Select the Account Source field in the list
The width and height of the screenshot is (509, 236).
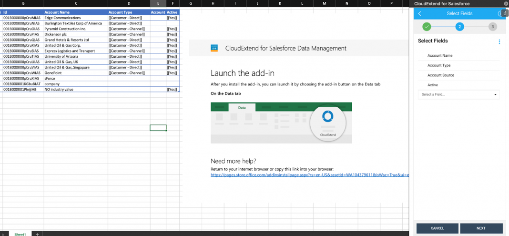pyautogui.click(x=440, y=75)
